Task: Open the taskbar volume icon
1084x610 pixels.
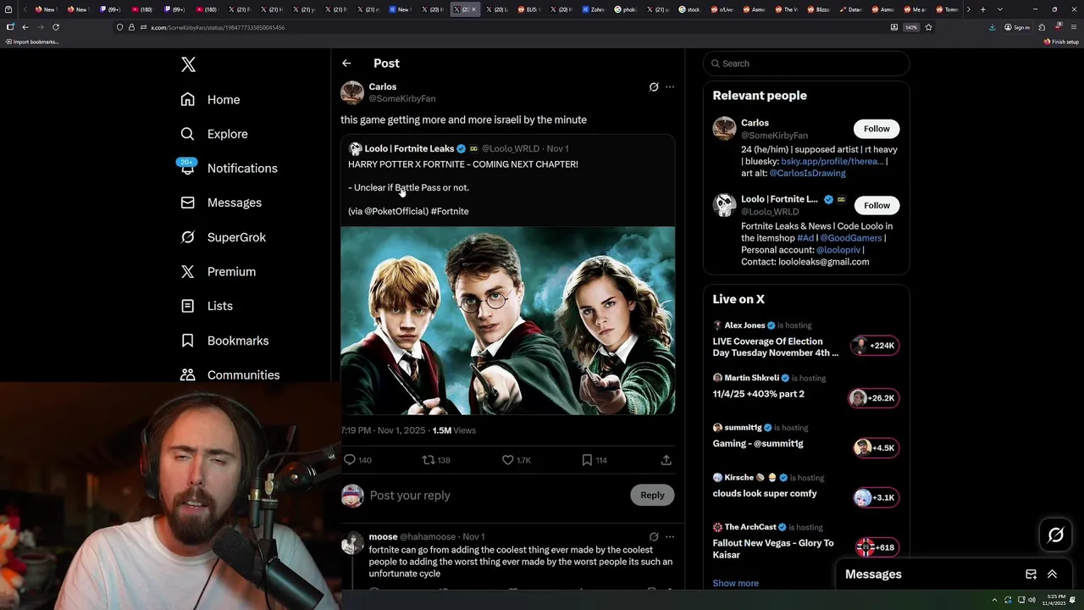Action: pos(1032,600)
